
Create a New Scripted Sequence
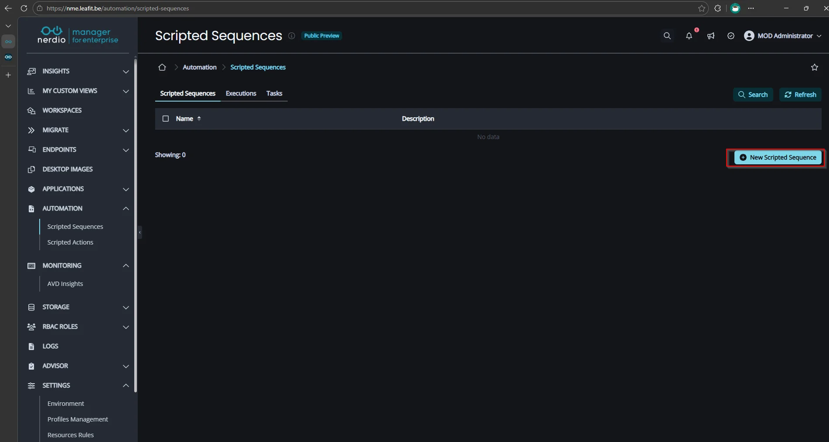(778, 157)
